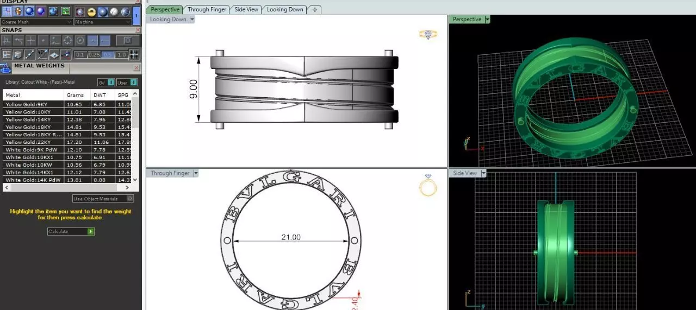Screen dimensions: 696x310
Task: Toggle the User library switch
Action: coord(127,83)
